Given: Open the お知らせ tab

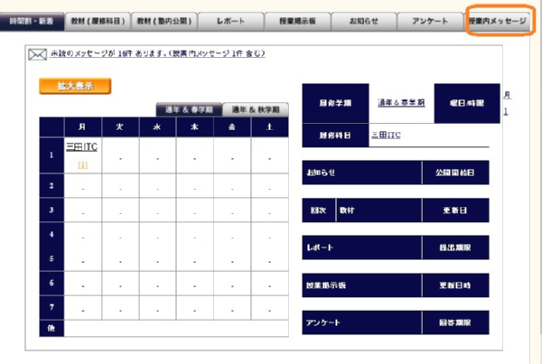Looking at the screenshot, I should (363, 20).
